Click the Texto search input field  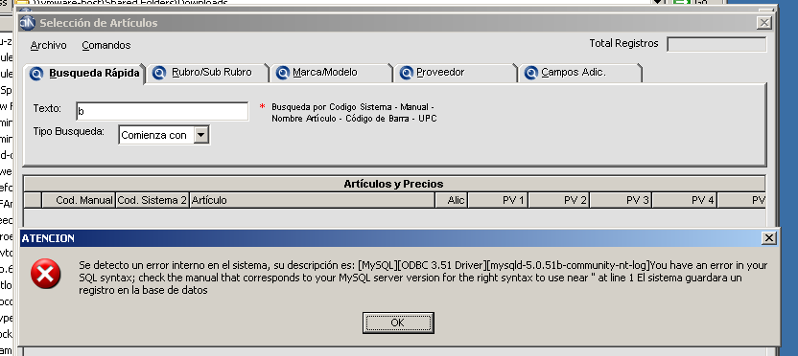(x=162, y=111)
